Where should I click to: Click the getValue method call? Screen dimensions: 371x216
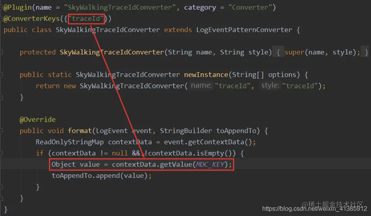176,164
